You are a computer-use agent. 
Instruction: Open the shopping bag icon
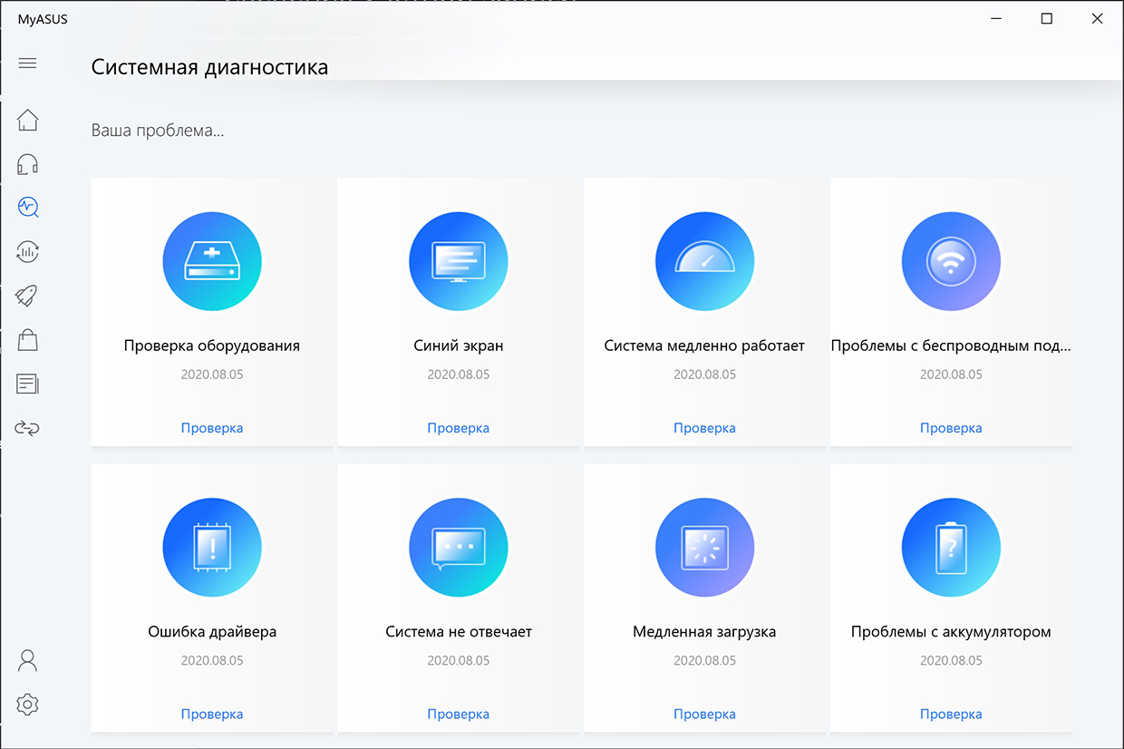coord(27,340)
